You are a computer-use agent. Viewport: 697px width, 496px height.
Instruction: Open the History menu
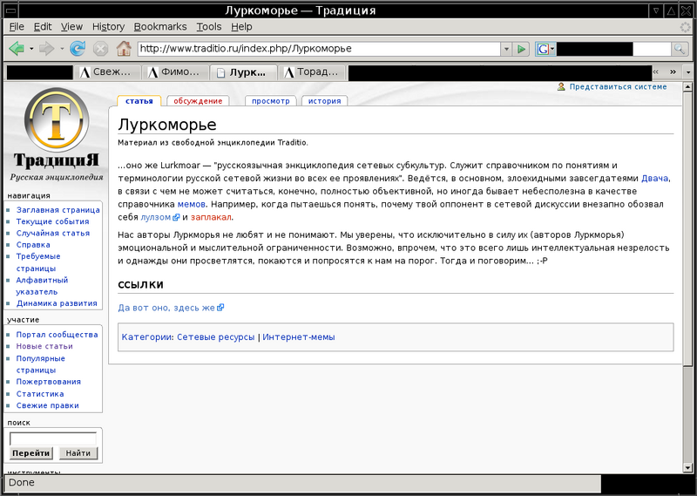coord(108,27)
